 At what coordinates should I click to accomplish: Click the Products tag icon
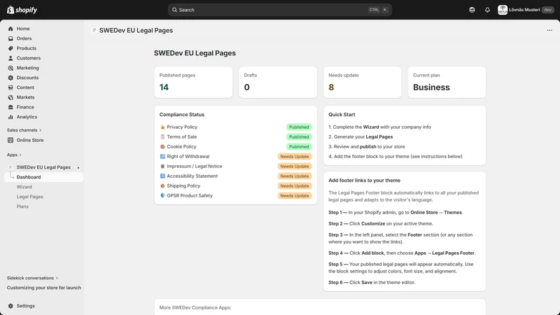[10, 48]
